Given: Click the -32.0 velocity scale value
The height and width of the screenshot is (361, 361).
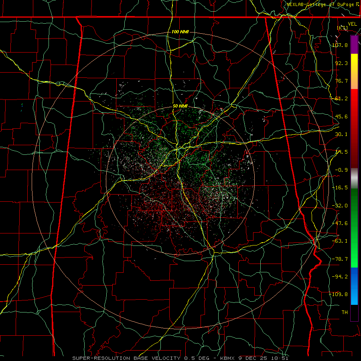Looking at the screenshot, I should pos(340,206).
